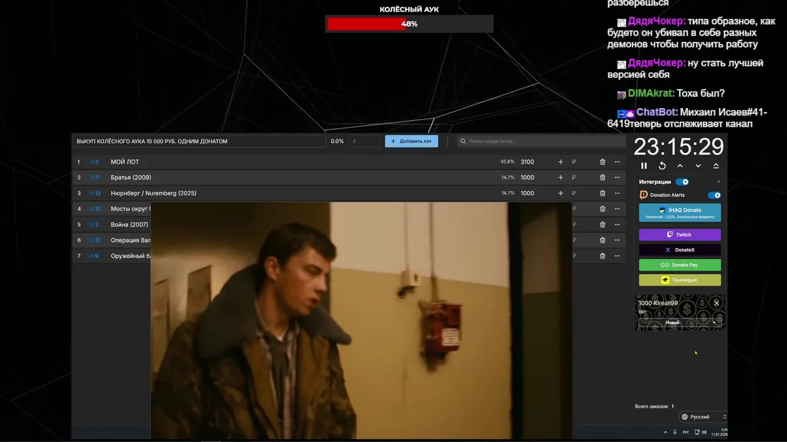
Task: Pause the auction timer
Action: coord(644,166)
